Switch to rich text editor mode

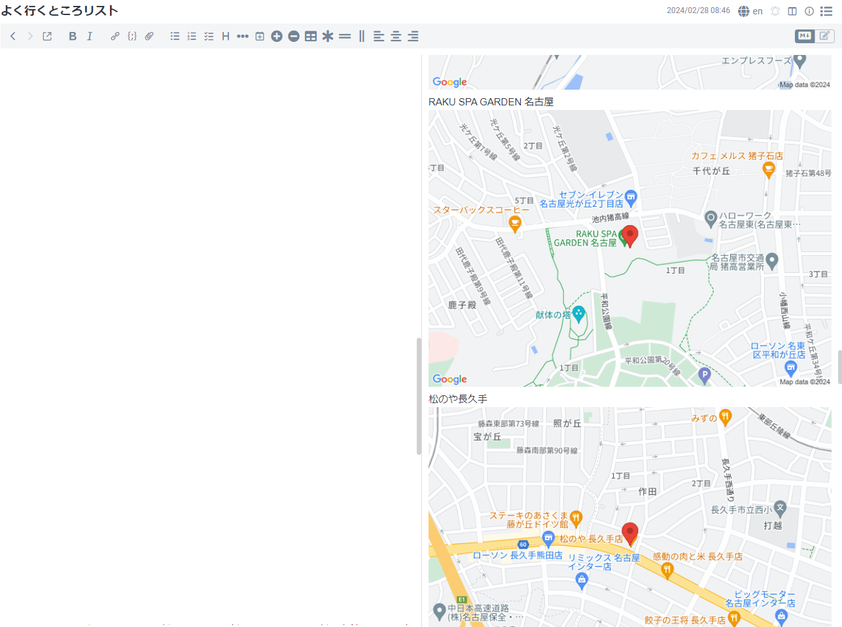[x=825, y=36]
